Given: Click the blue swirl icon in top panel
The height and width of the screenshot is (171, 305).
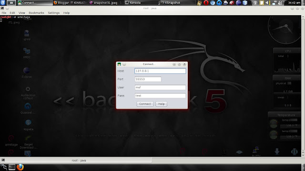Looking at the screenshot, I should pyautogui.click(x=219, y=3).
